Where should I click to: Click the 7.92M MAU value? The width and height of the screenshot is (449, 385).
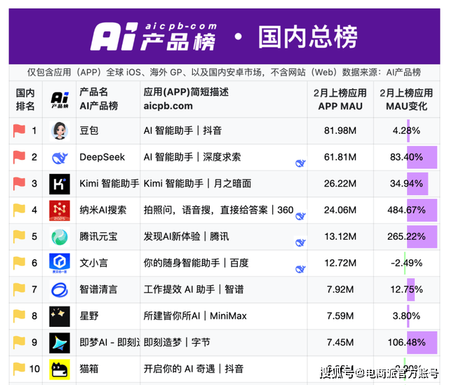(340, 290)
